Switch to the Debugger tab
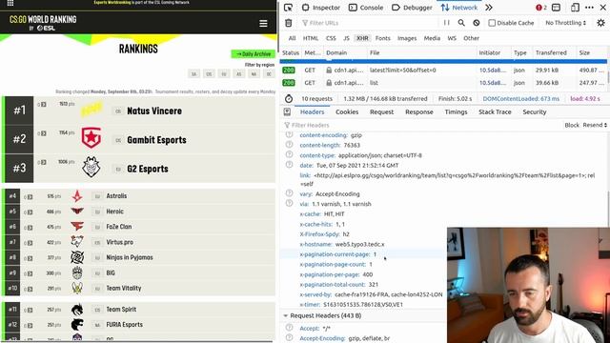Viewport: 610px width, 343px height. click(412, 8)
